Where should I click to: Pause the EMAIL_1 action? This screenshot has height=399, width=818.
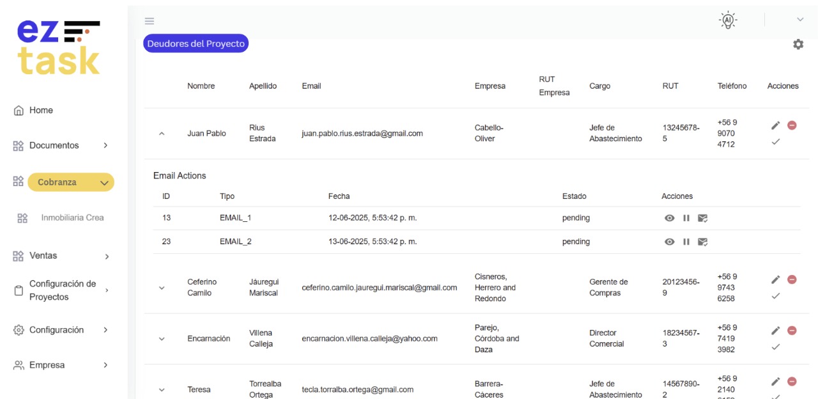point(686,218)
